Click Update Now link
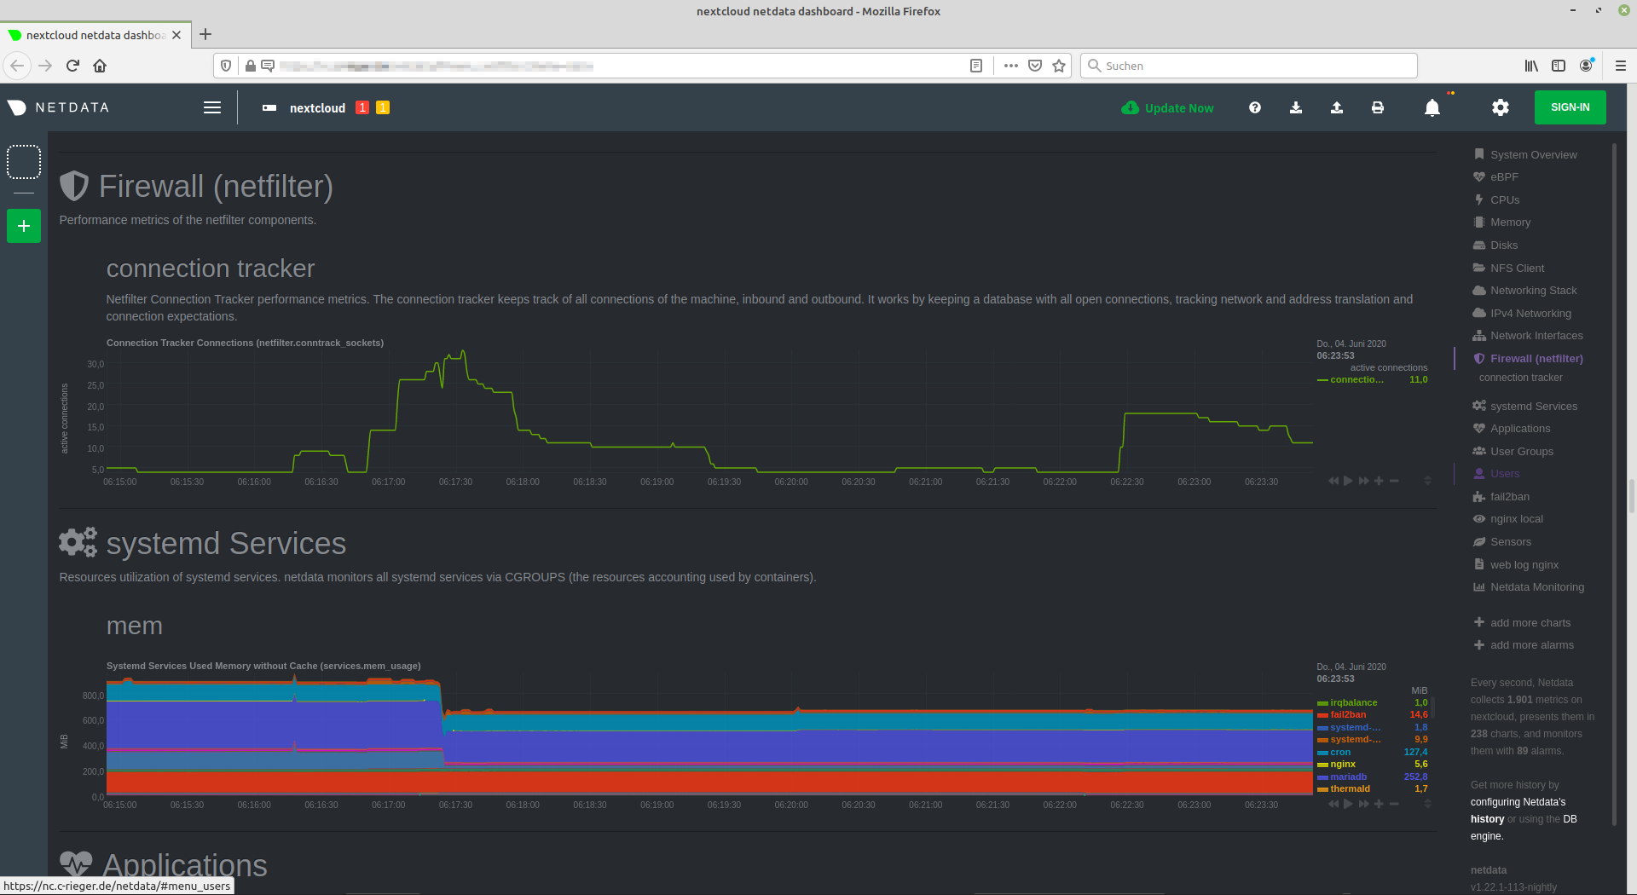The height and width of the screenshot is (895, 1637). 1168,107
